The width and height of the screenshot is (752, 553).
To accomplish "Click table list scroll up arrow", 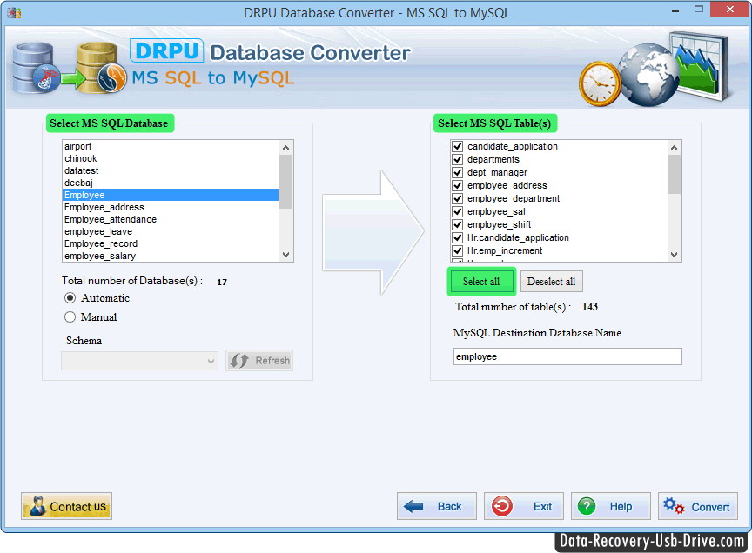I will [x=674, y=148].
